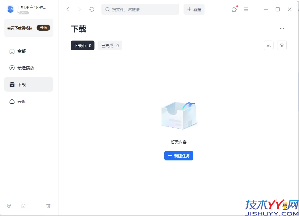Screen dimensions: 299x216
Task: Switch to the 已完成 tab
Action: coord(110,45)
